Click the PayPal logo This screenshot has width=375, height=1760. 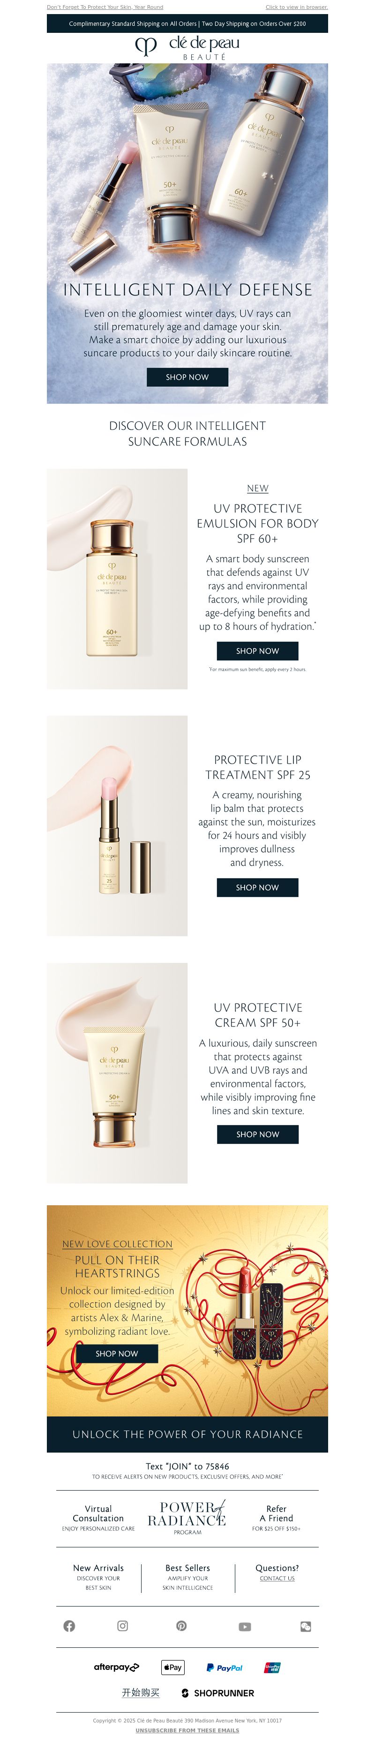tap(225, 1668)
